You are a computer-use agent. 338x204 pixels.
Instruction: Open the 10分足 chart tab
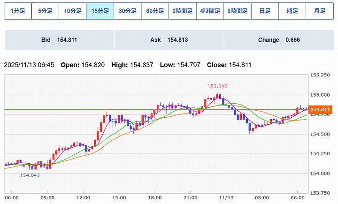(72, 11)
